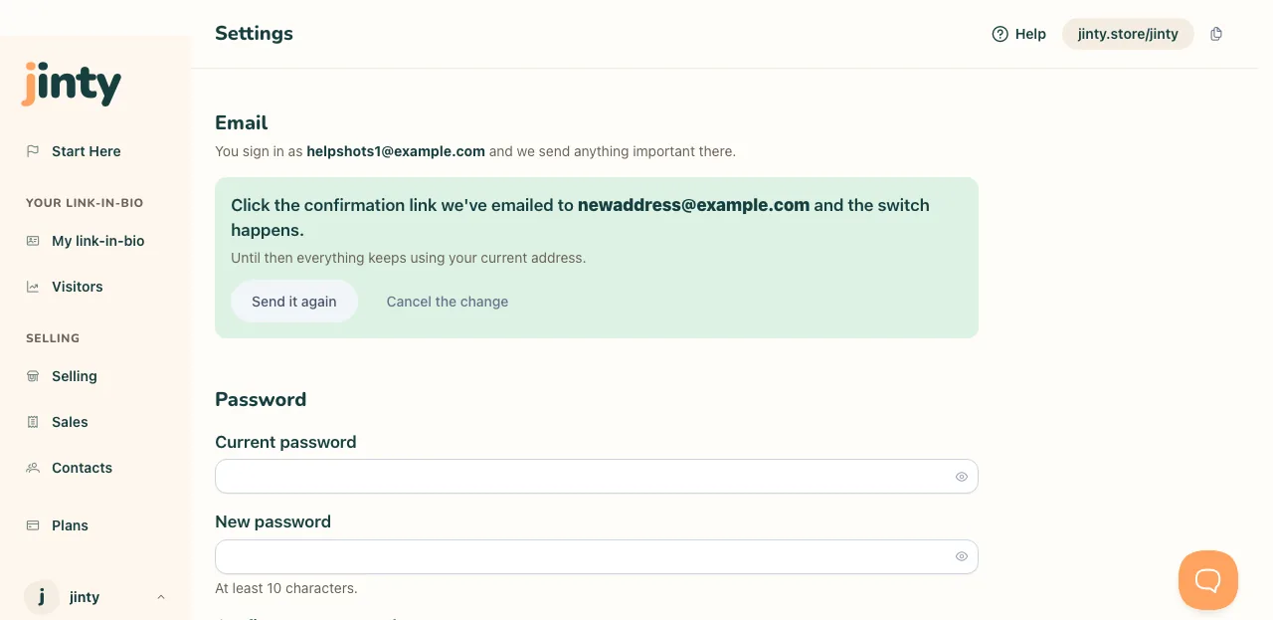Expand the jinty account menu chevron
This screenshot has height=620, width=1273.
[x=161, y=597]
